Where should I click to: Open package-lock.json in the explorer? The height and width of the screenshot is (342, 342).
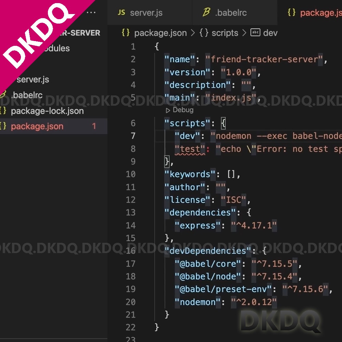pyautogui.click(x=47, y=111)
